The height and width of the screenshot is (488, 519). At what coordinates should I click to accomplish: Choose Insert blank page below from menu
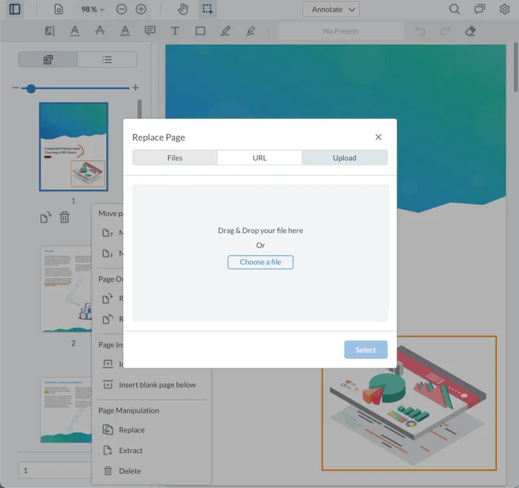tap(156, 384)
